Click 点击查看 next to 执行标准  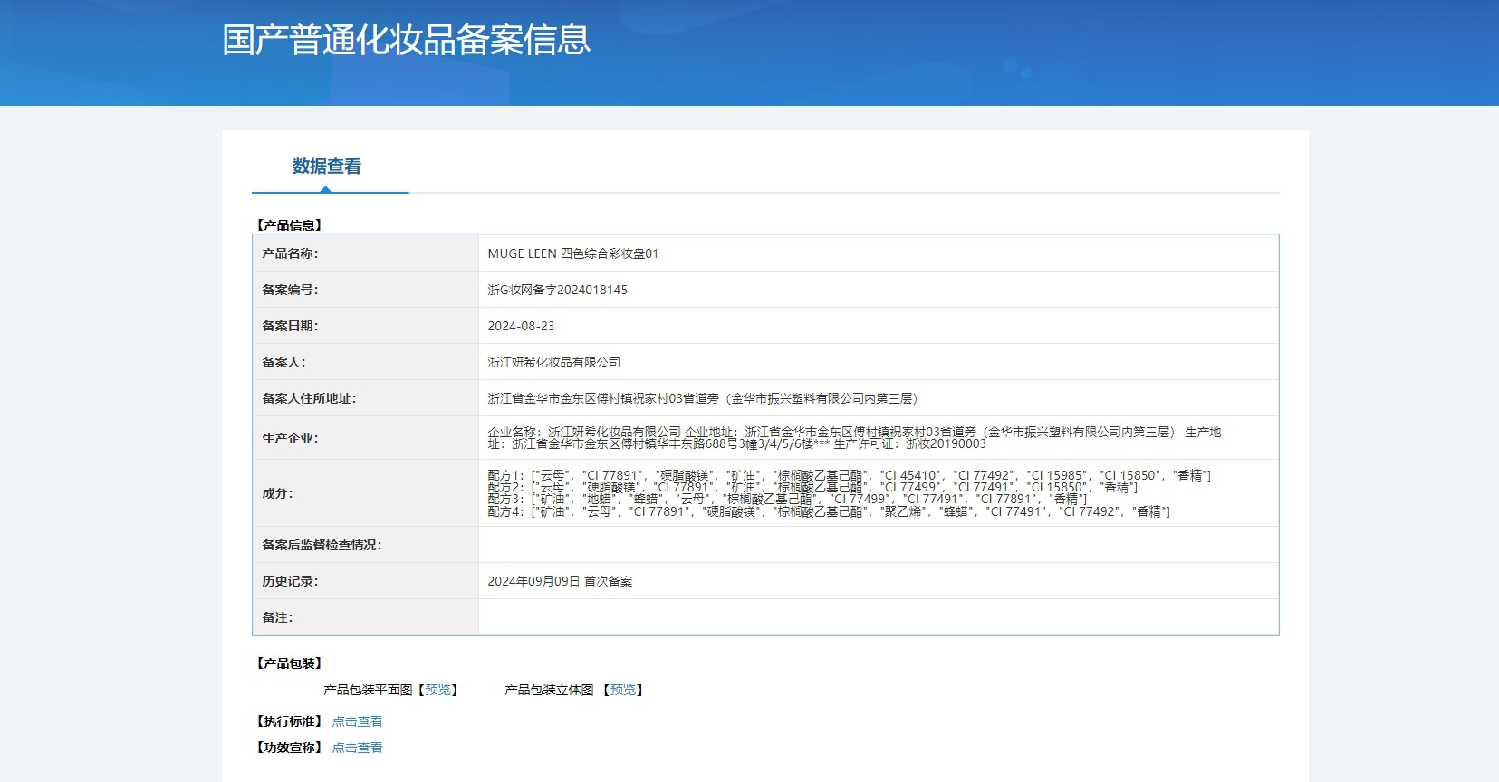(357, 721)
